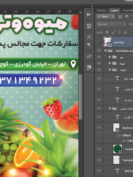
Task: Expand the نور group
Action: (x=110, y=57)
